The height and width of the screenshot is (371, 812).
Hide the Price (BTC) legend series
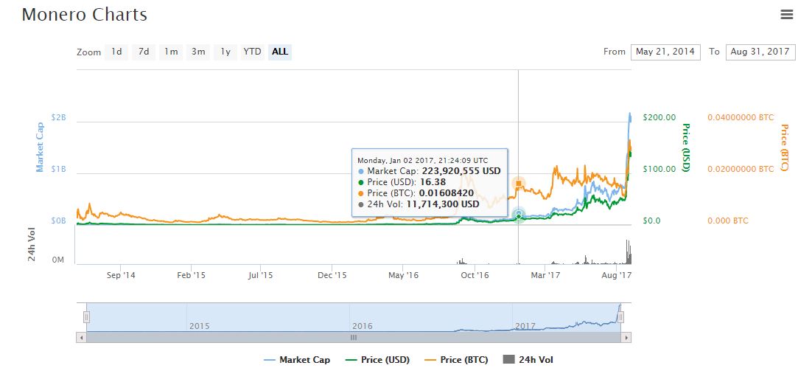456,360
